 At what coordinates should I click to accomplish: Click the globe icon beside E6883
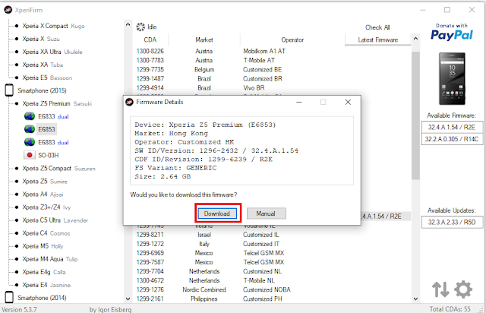[x=30, y=142]
